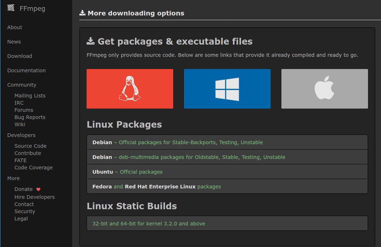
Task: Open Mailing Lists under Community
Action: coord(30,96)
